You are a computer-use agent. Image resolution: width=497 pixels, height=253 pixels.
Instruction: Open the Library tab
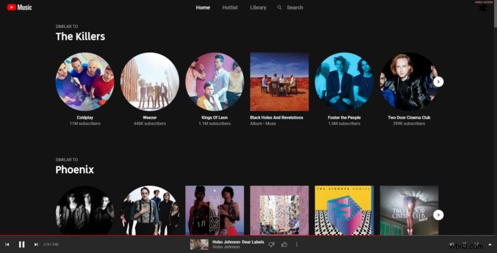(x=258, y=8)
